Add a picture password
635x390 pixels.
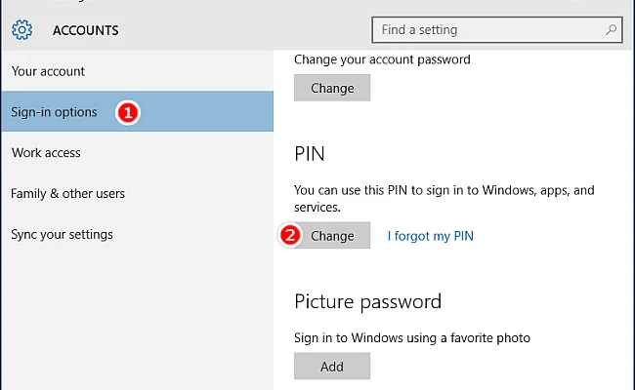tap(332, 367)
